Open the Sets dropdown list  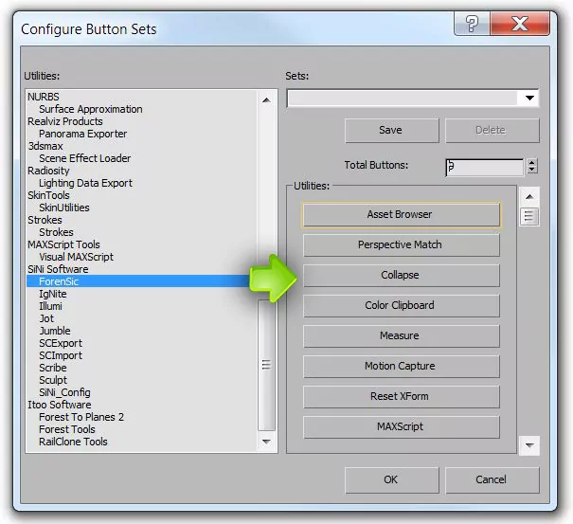coord(529,99)
